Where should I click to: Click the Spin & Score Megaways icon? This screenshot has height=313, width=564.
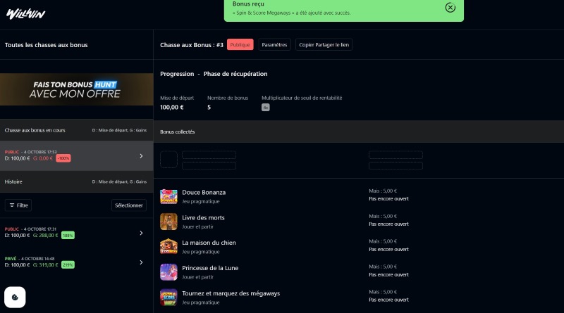[x=168, y=297]
